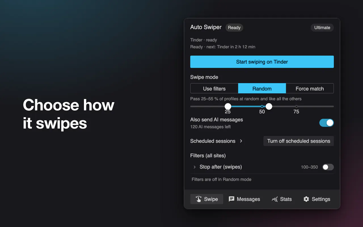
Task: Click the '120 AI messages left' text
Action: click(x=210, y=127)
